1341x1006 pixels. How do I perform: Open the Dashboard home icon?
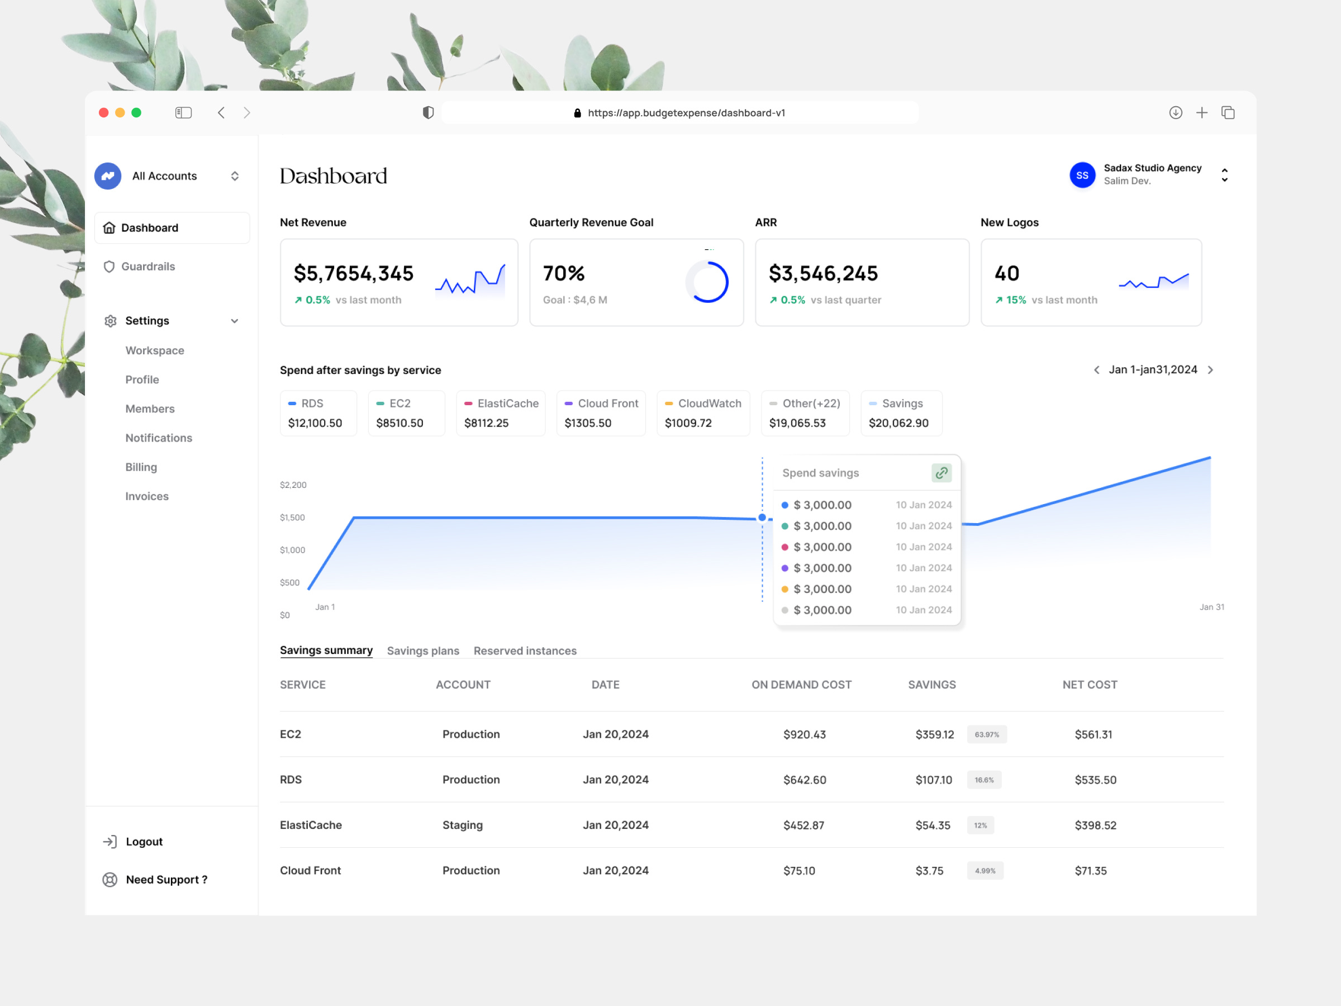[110, 227]
